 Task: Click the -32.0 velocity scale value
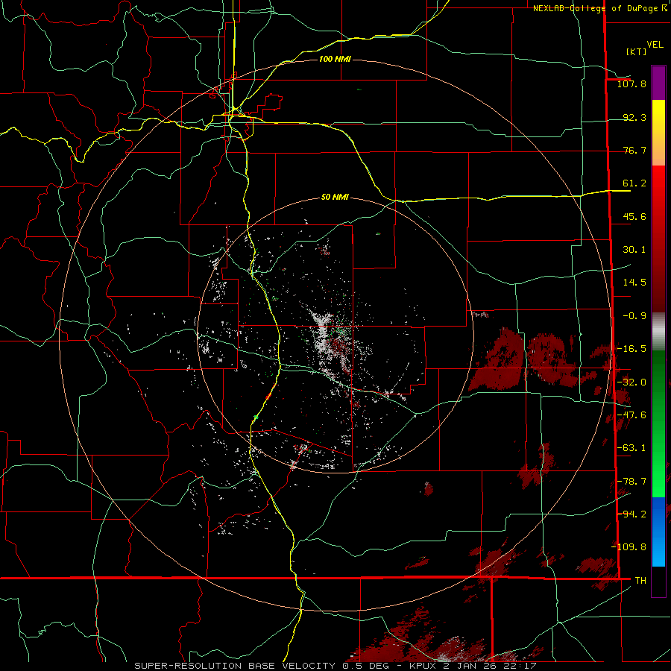coord(631,382)
